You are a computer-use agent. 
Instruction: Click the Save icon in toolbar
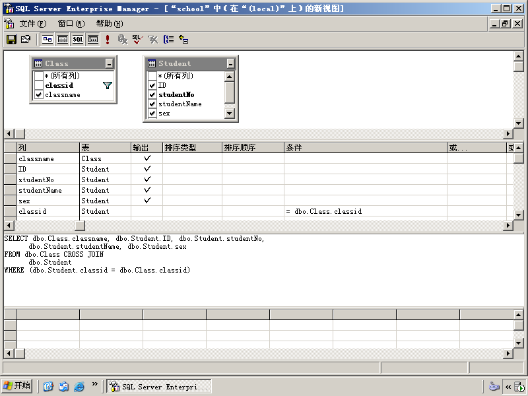11,40
